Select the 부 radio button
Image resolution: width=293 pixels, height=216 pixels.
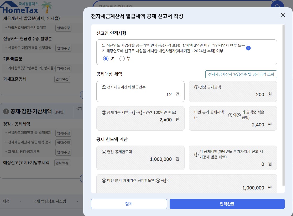point(122,59)
